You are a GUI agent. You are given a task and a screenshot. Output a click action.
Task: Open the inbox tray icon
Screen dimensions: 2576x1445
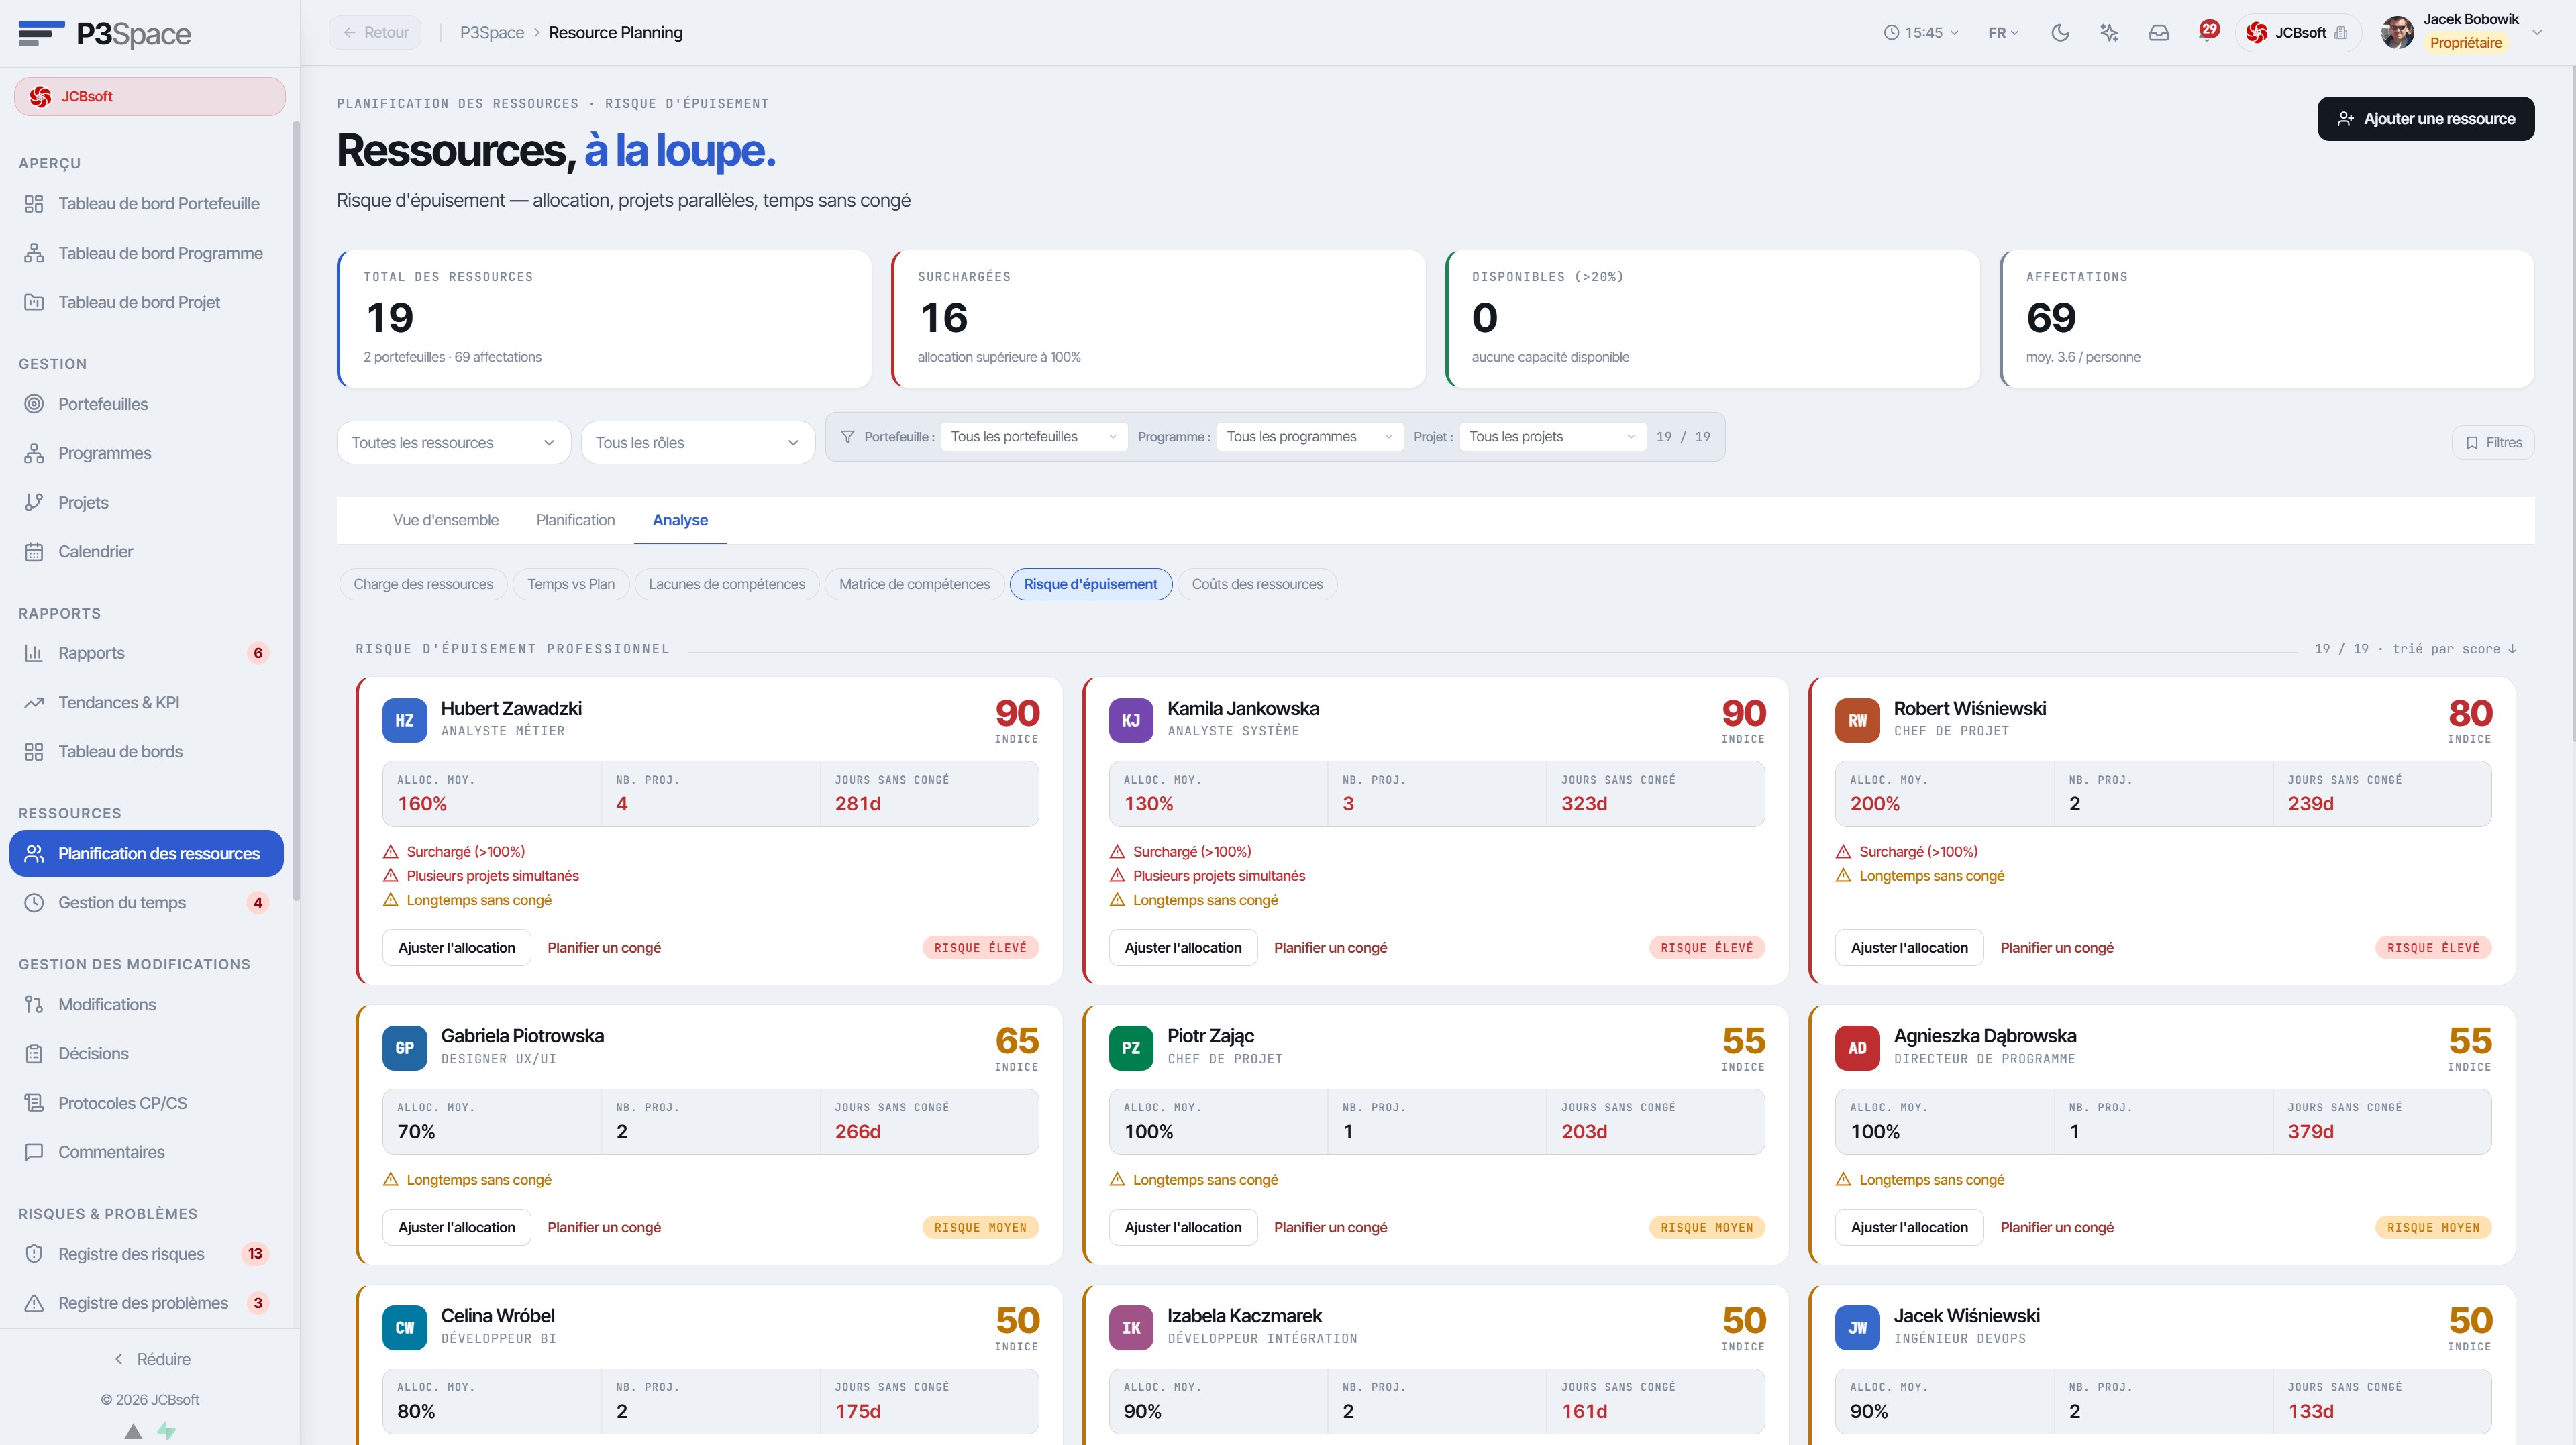click(x=2159, y=33)
